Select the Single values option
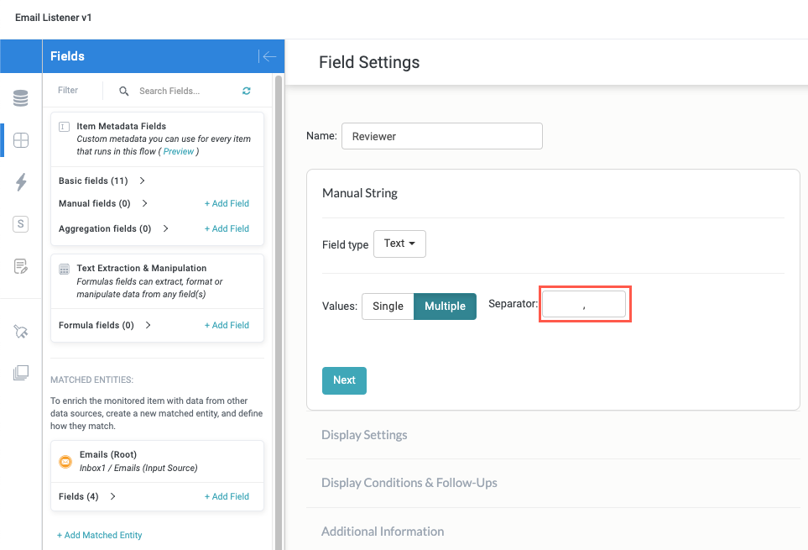This screenshot has width=808, height=550. 388,306
